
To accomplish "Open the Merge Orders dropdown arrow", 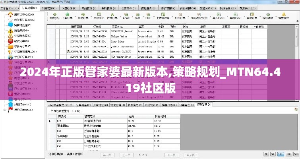I will click(x=120, y=16).
